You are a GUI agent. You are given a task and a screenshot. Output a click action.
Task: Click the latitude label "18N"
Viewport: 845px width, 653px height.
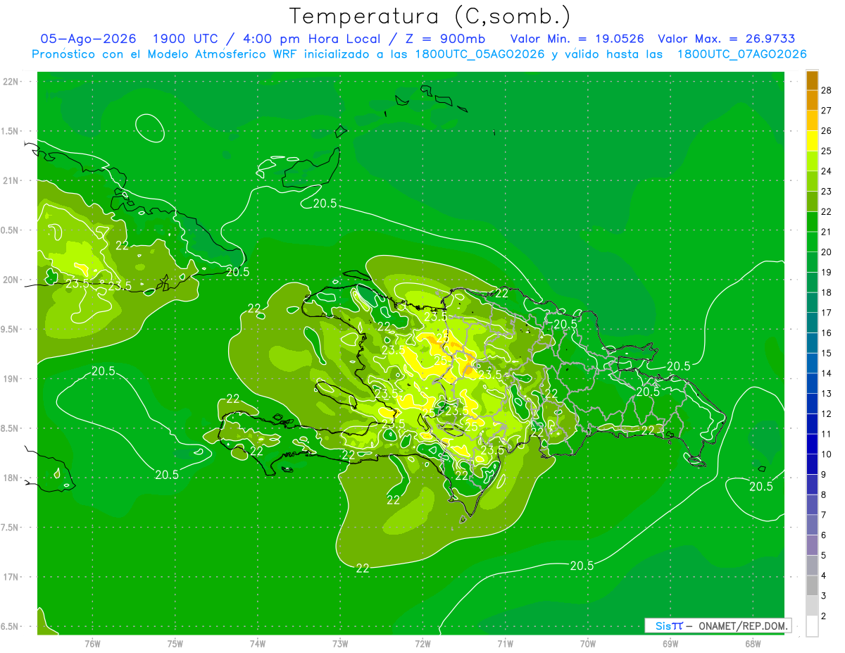pyautogui.click(x=11, y=478)
